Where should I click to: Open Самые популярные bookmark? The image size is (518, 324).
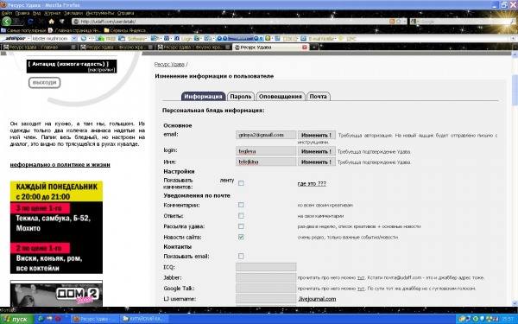(24, 30)
